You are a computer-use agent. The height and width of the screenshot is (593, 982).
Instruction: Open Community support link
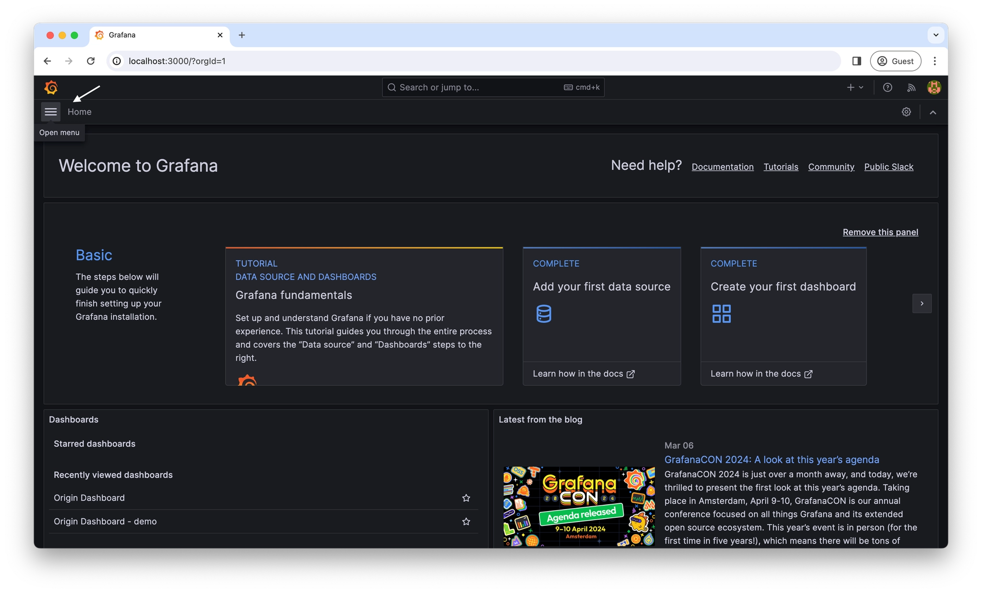[831, 167]
